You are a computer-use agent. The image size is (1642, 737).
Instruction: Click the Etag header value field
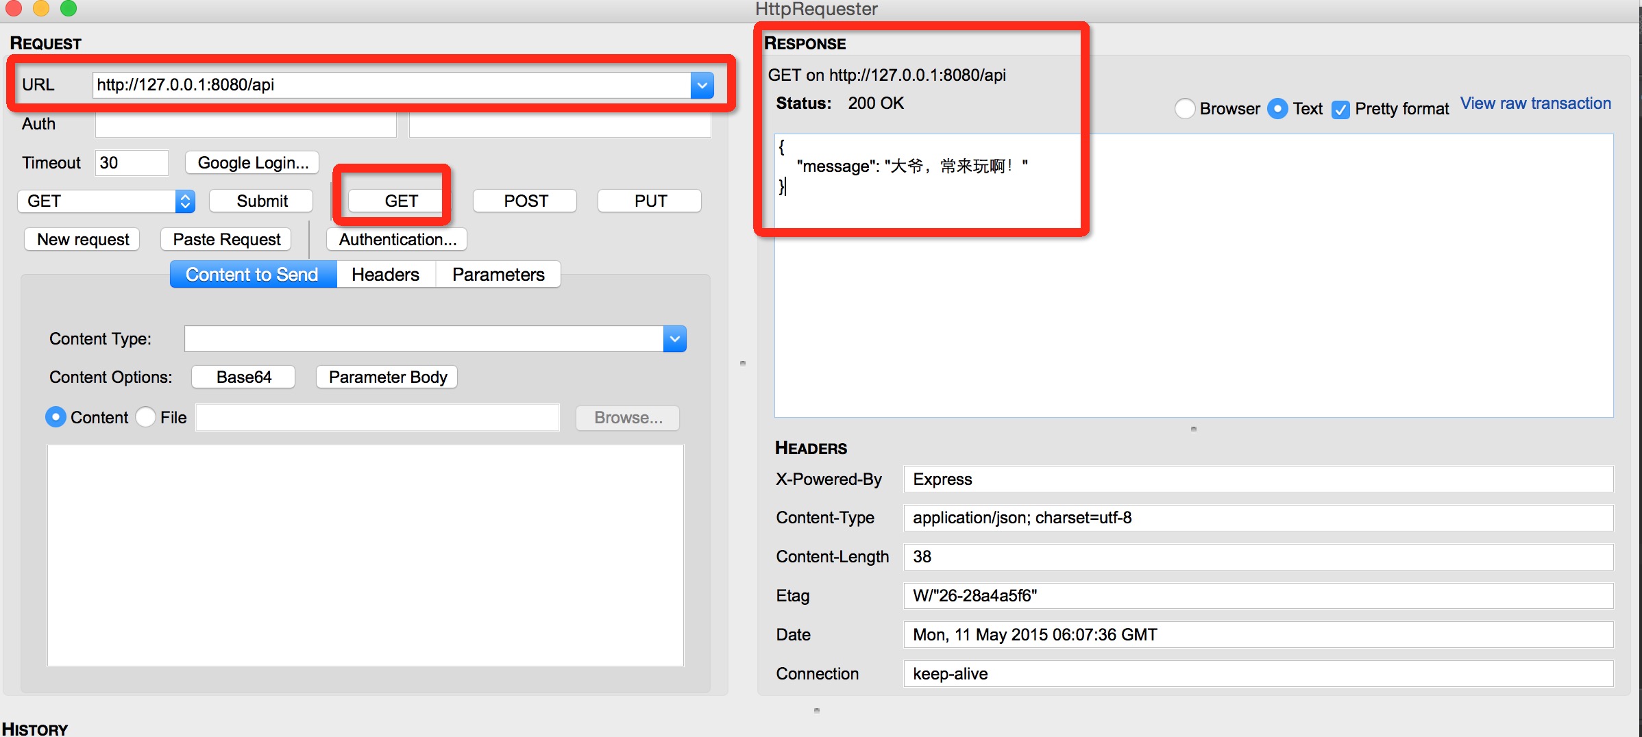pyautogui.click(x=1258, y=596)
